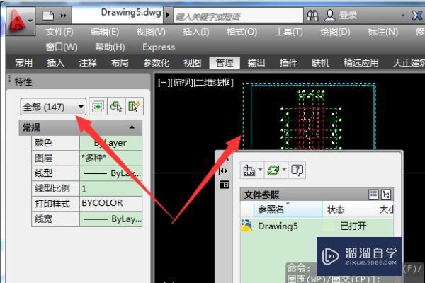Sort by the 状态 column header
The width and height of the screenshot is (425, 283).
click(348, 209)
